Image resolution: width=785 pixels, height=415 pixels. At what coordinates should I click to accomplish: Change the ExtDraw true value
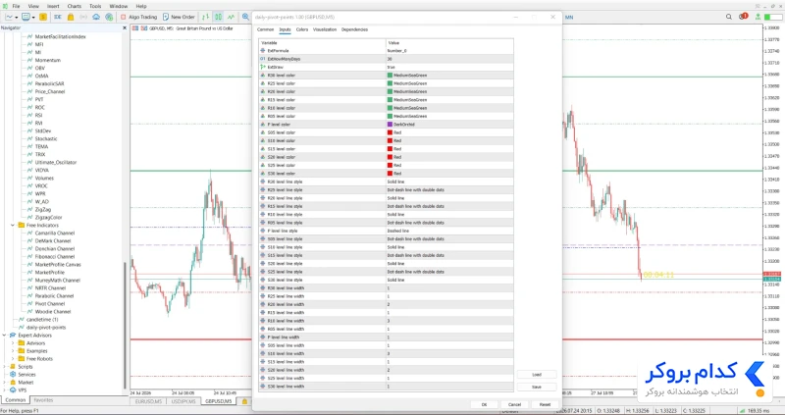coord(449,67)
